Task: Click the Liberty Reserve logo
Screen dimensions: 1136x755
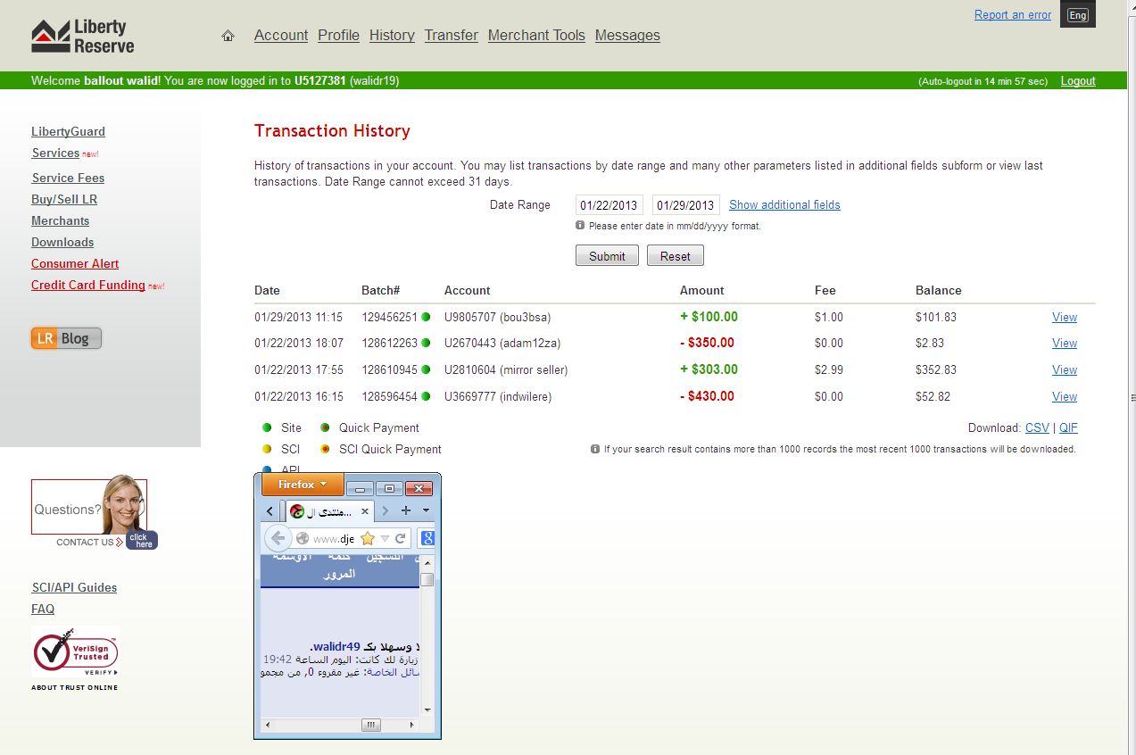Action: [83, 37]
